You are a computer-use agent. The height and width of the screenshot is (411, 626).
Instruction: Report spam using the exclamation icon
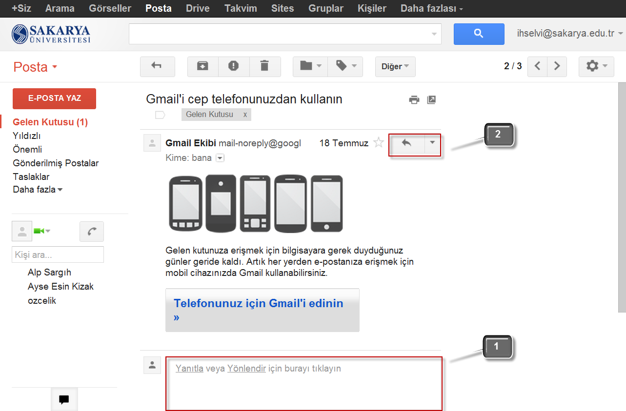pyautogui.click(x=234, y=67)
